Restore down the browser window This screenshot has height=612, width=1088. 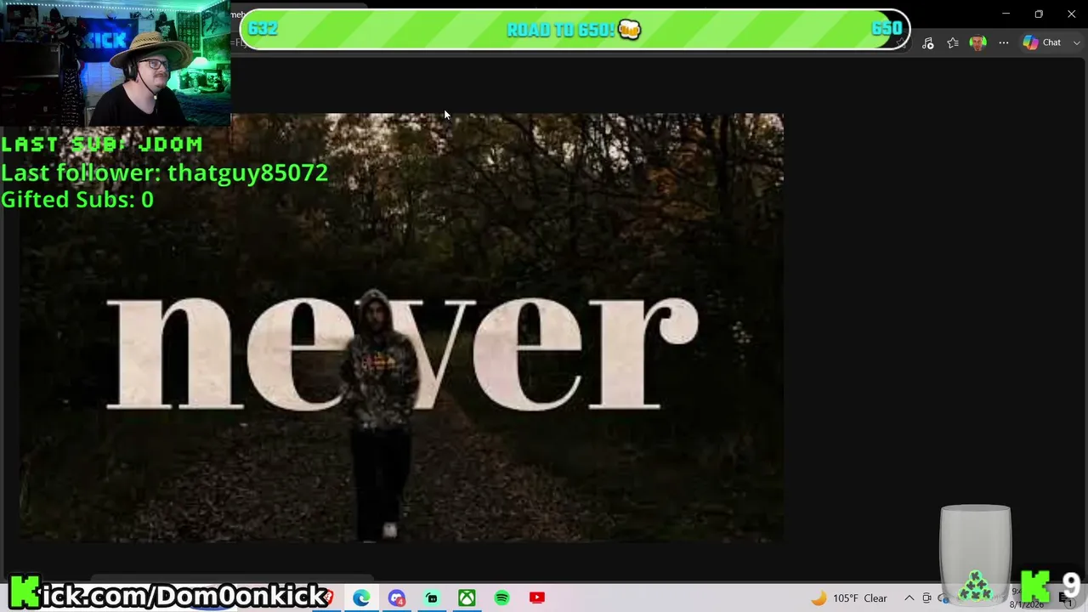pos(1039,14)
